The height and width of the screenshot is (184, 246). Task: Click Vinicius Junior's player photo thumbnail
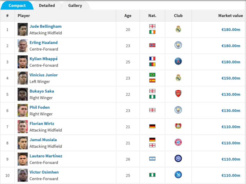[23, 78]
